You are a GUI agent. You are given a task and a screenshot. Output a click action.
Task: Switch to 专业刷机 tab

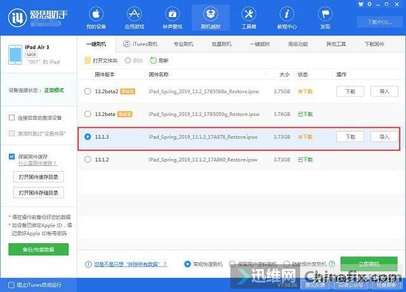[183, 44]
